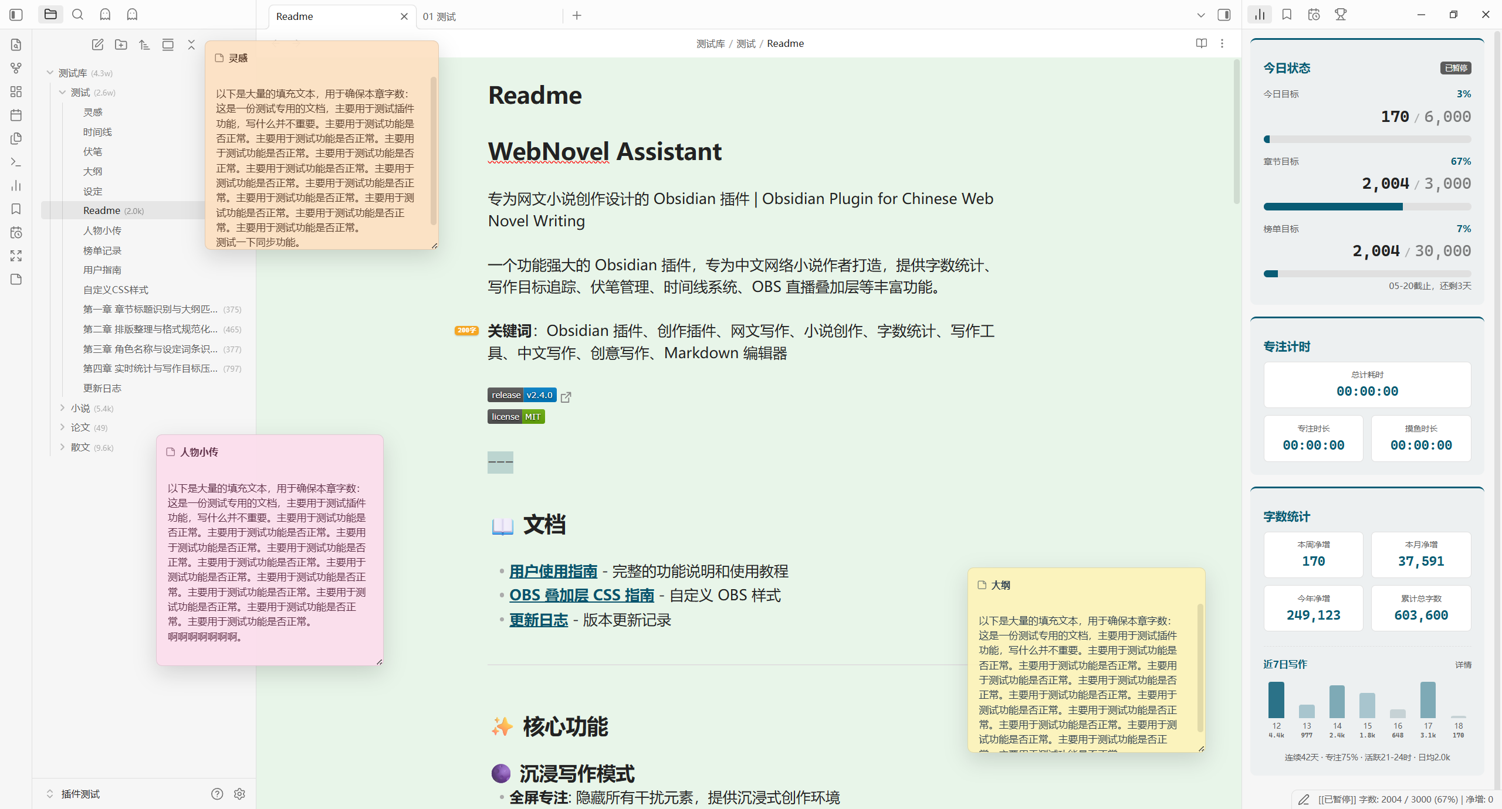Collapse the 测试 folder
Image resolution: width=1502 pixels, height=809 pixels.
62,93
